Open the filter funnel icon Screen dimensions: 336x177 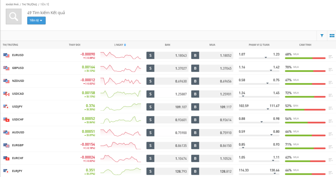point(322,36)
